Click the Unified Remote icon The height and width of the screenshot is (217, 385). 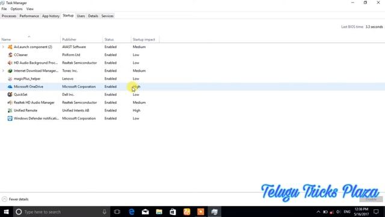tap(10, 110)
